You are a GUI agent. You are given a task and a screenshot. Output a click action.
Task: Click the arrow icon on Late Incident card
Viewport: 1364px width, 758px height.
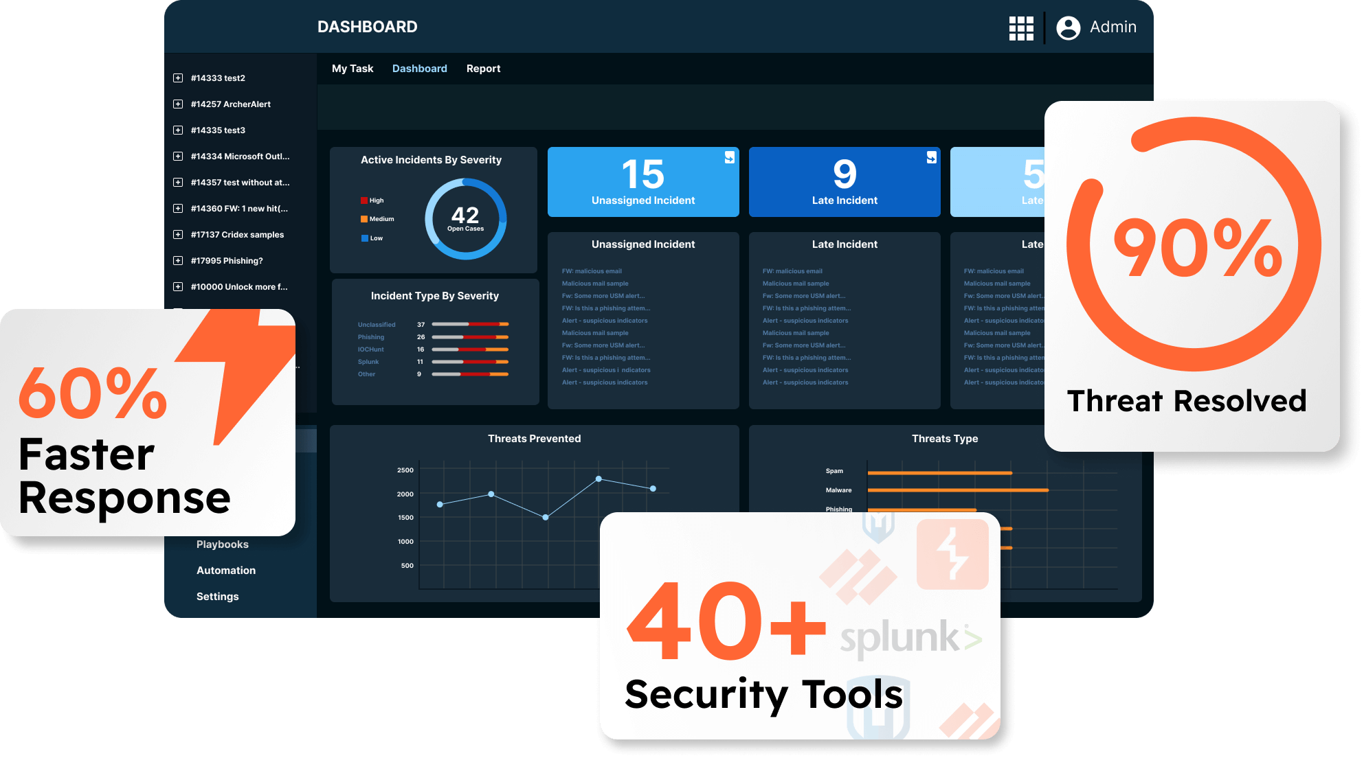(930, 157)
